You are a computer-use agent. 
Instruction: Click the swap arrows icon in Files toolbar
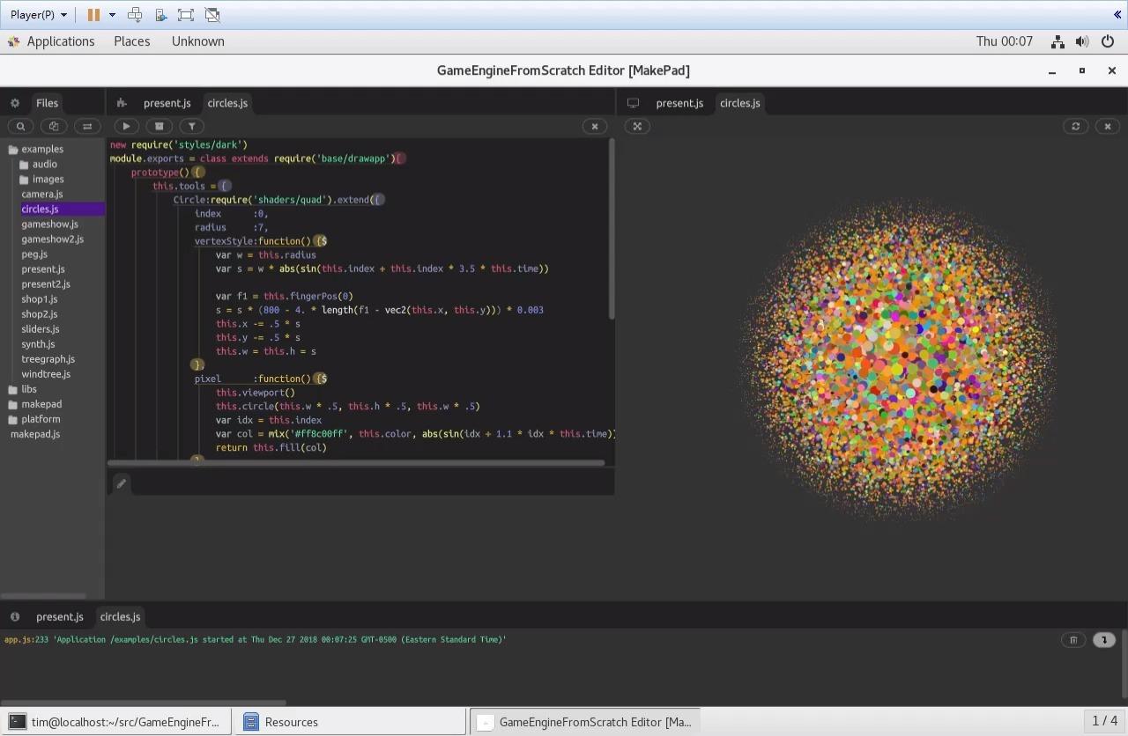tap(87, 126)
